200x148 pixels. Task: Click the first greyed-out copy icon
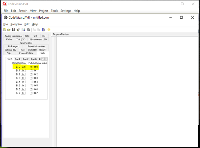point(34,30)
